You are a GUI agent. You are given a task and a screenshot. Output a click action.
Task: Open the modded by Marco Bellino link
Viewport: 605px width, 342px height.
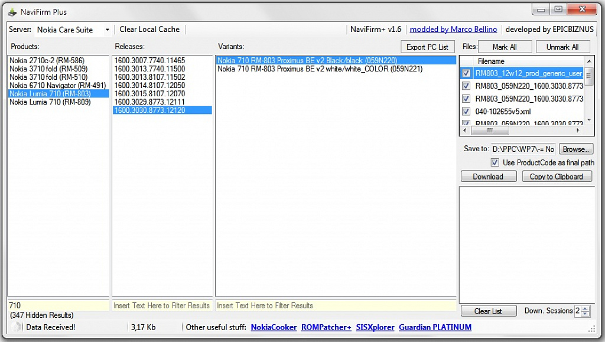453,30
